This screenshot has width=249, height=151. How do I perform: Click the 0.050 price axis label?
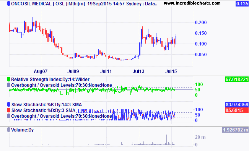(201, 54)
